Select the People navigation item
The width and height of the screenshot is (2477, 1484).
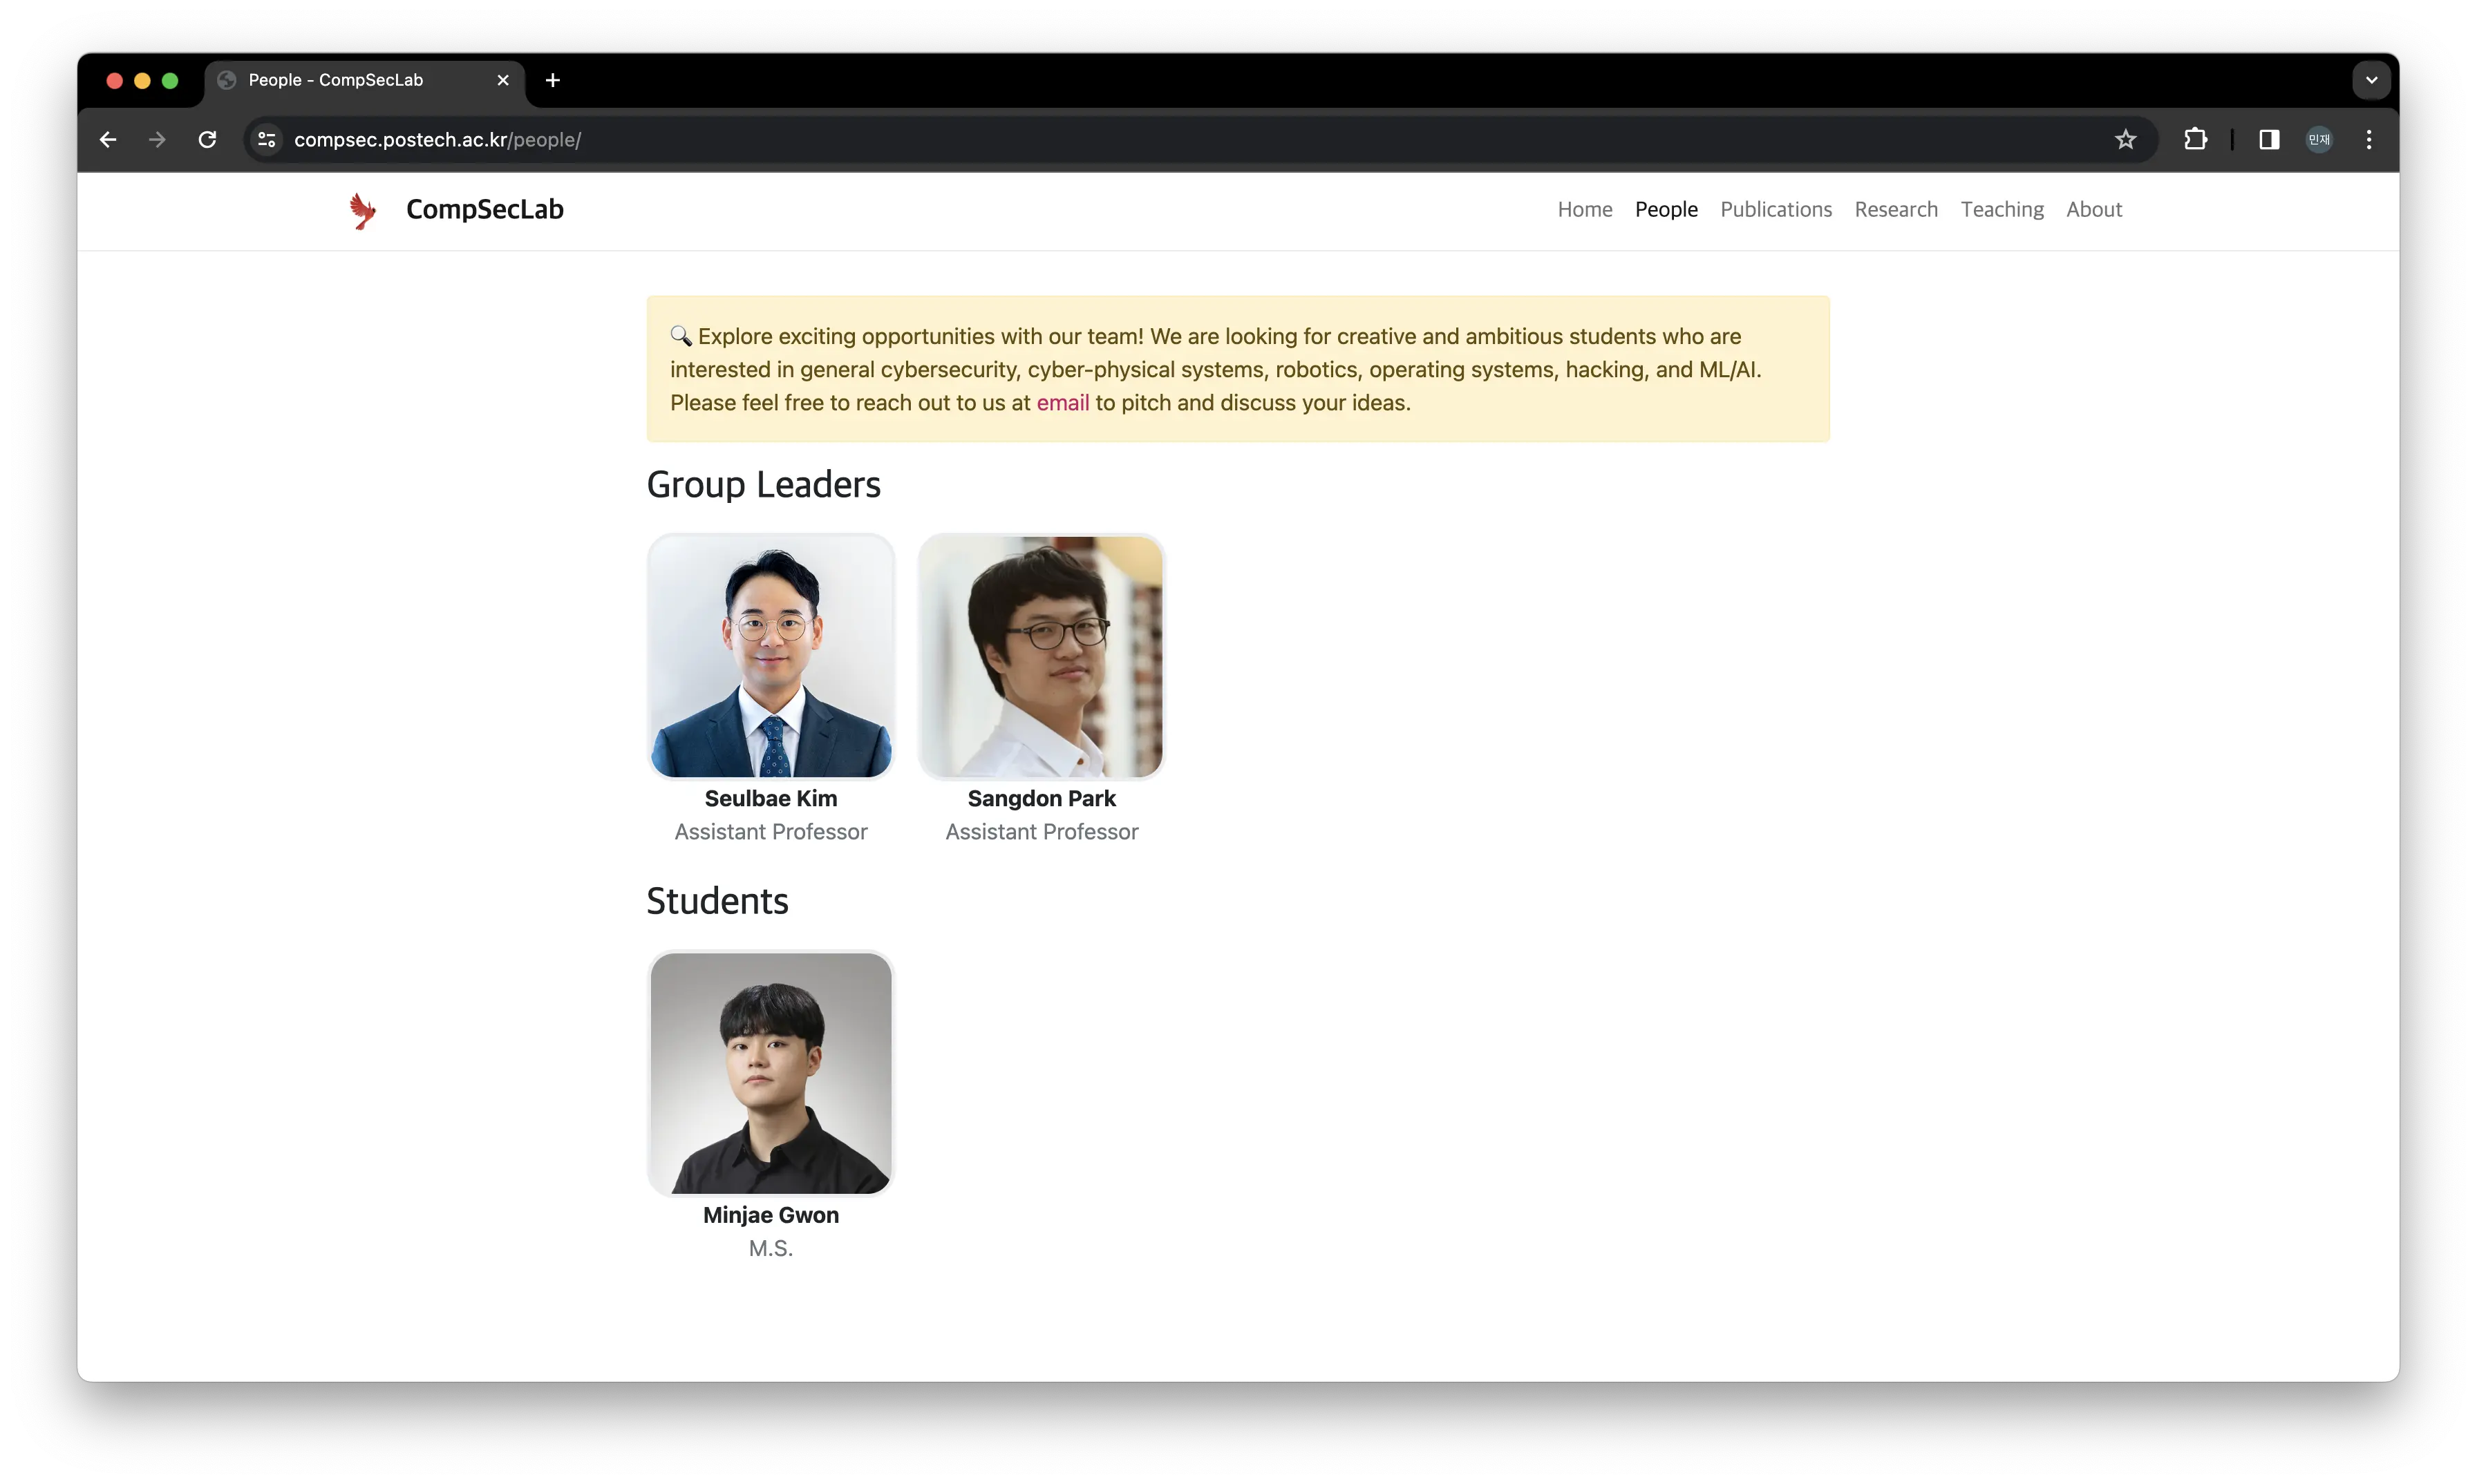pyautogui.click(x=1666, y=209)
